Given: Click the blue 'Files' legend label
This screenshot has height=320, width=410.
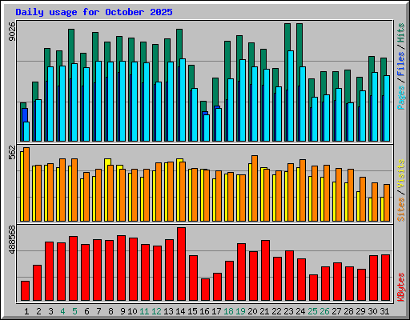Looking at the screenshot, I should click(401, 64).
